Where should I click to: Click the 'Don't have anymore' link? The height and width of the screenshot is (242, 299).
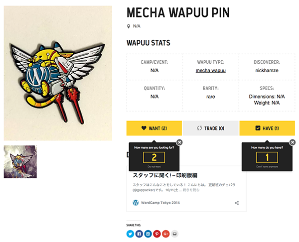pyautogui.click(x=267, y=167)
